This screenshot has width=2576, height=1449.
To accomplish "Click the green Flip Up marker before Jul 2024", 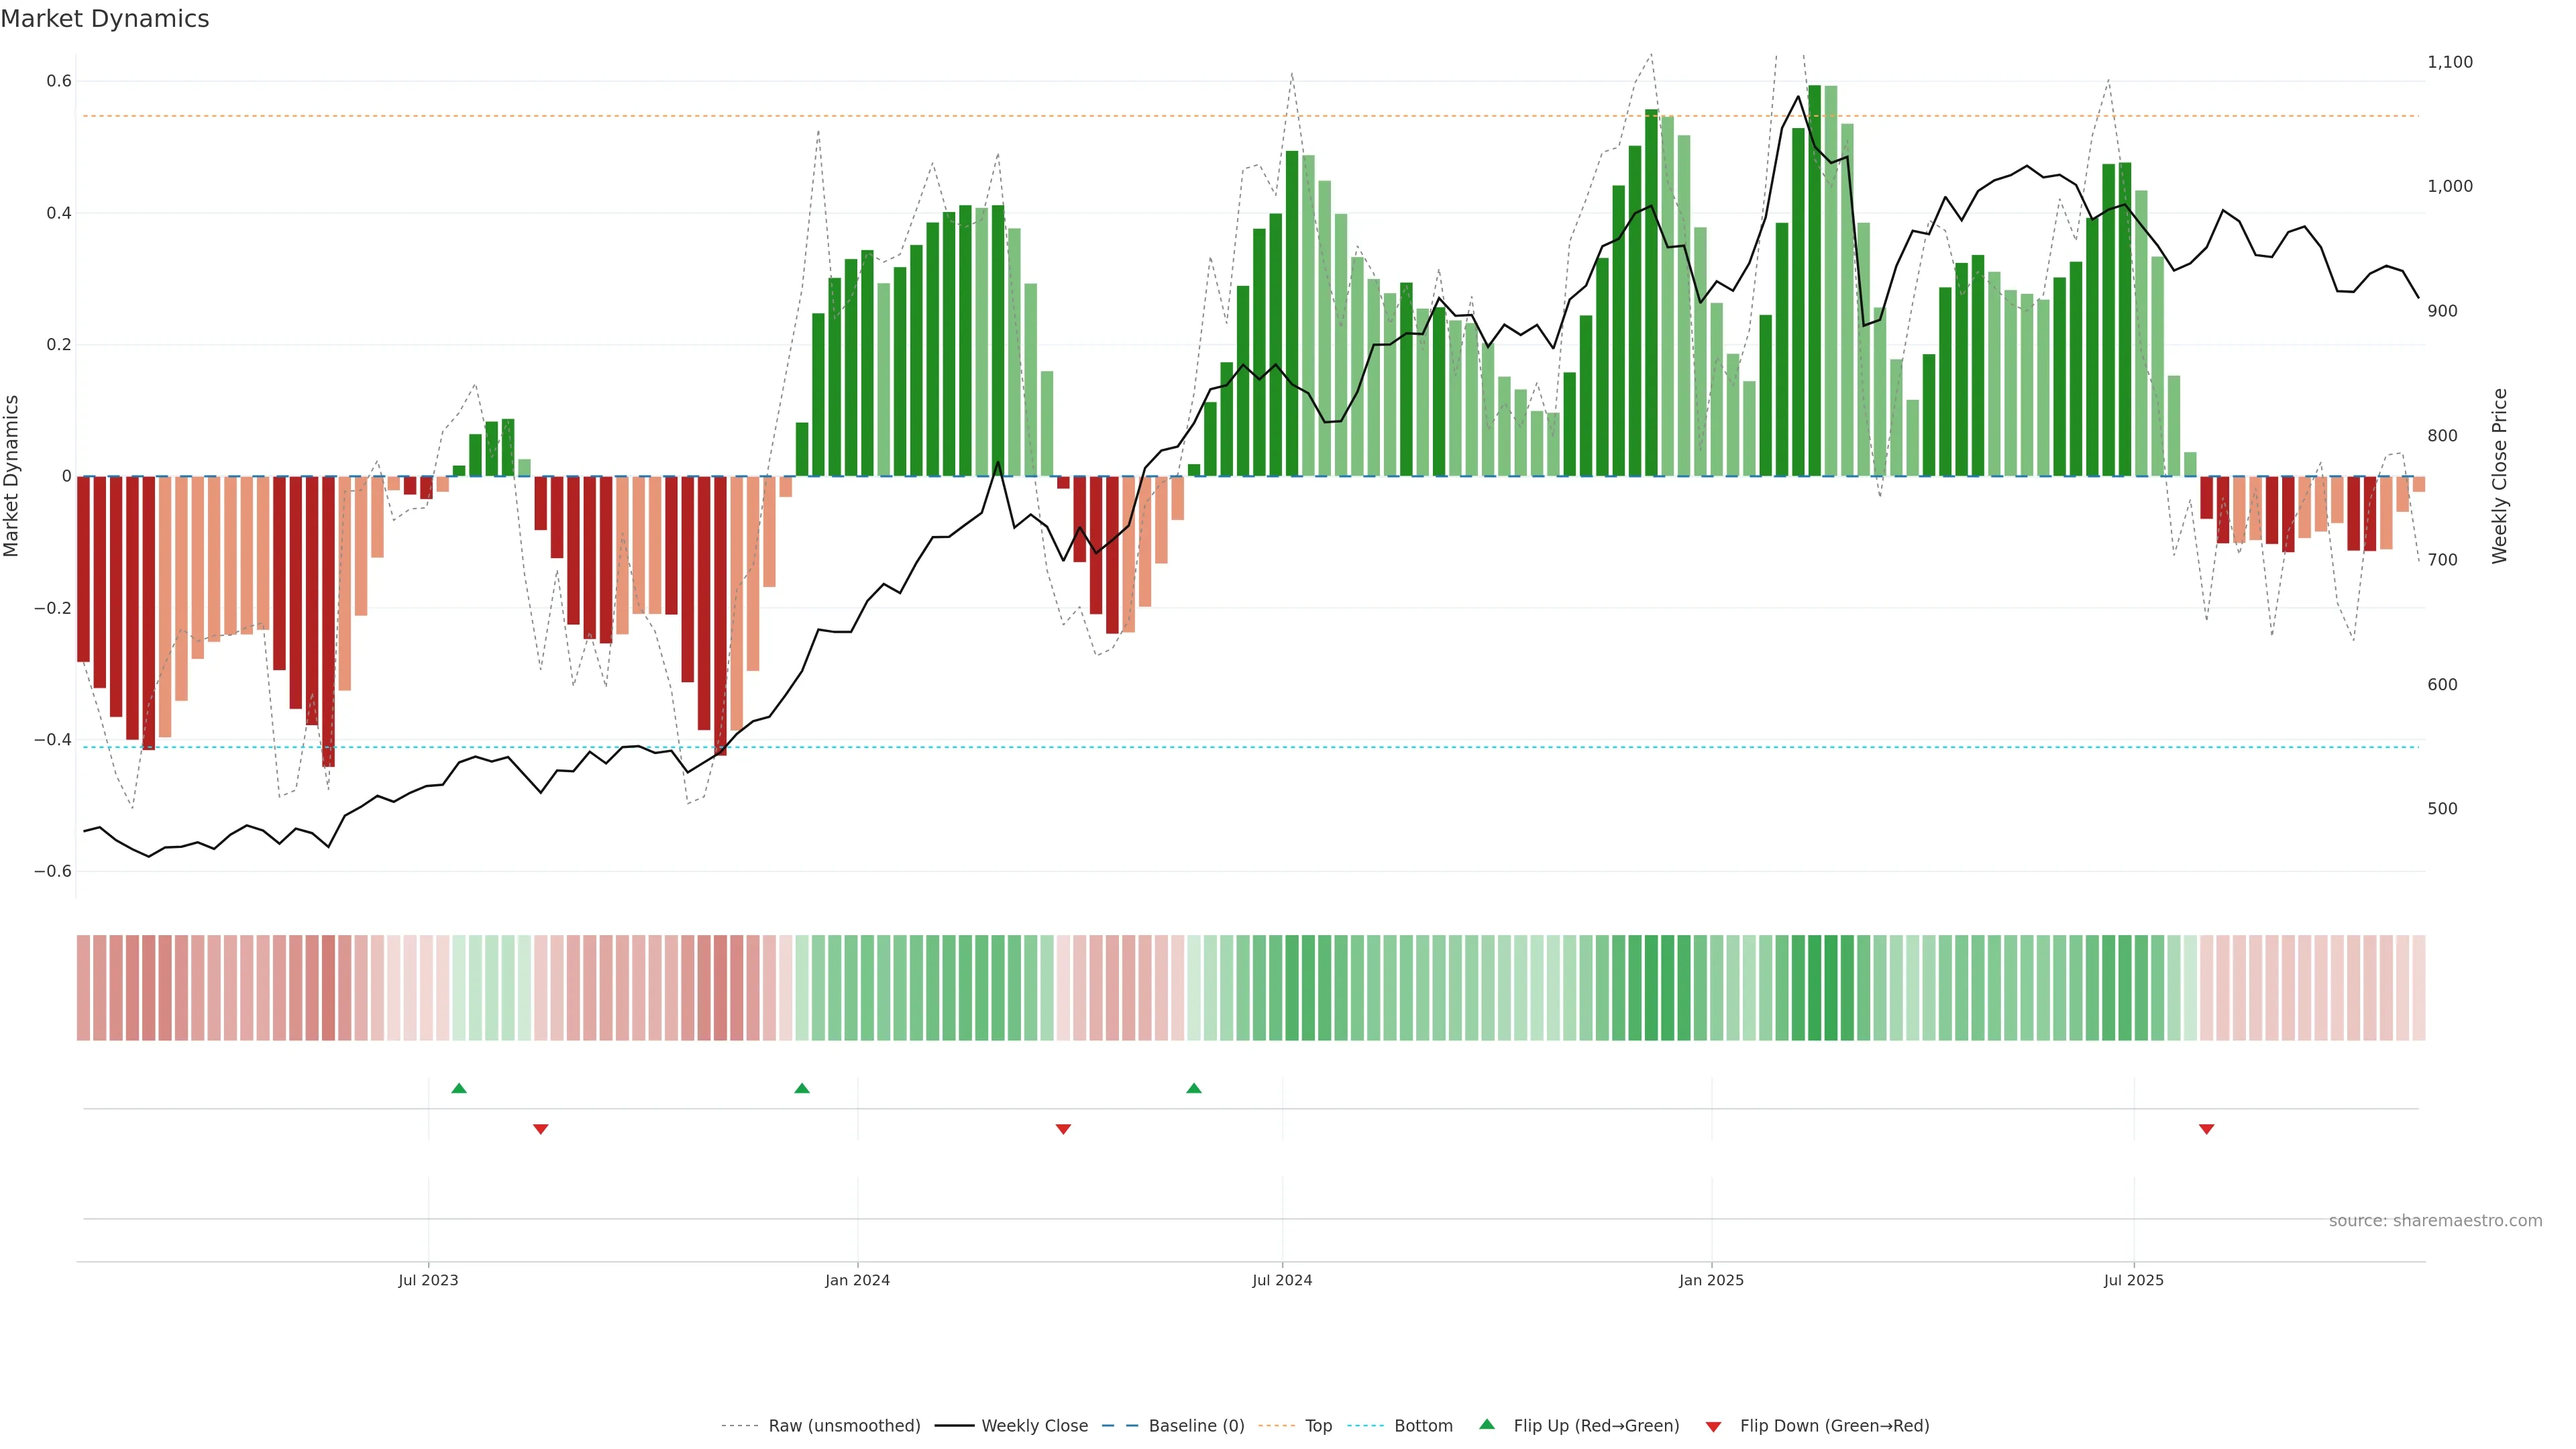I will coord(1194,1088).
